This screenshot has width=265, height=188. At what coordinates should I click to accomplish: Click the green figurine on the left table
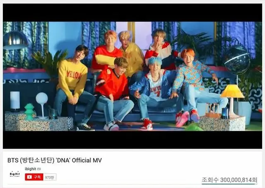29,111
